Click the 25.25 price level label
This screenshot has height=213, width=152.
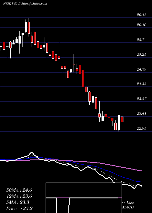coord(142,54)
